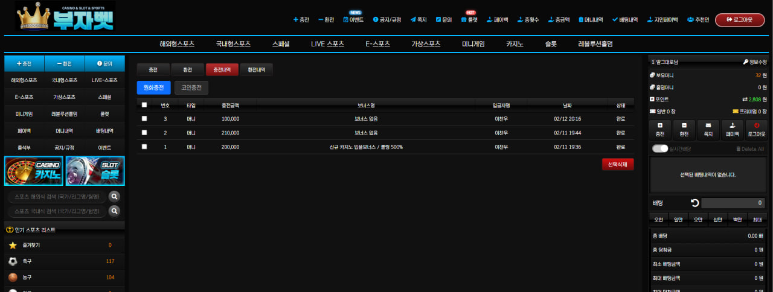Check the checkbox for deposit row number 3
Screen dimensions: 773x292
[x=144, y=119]
